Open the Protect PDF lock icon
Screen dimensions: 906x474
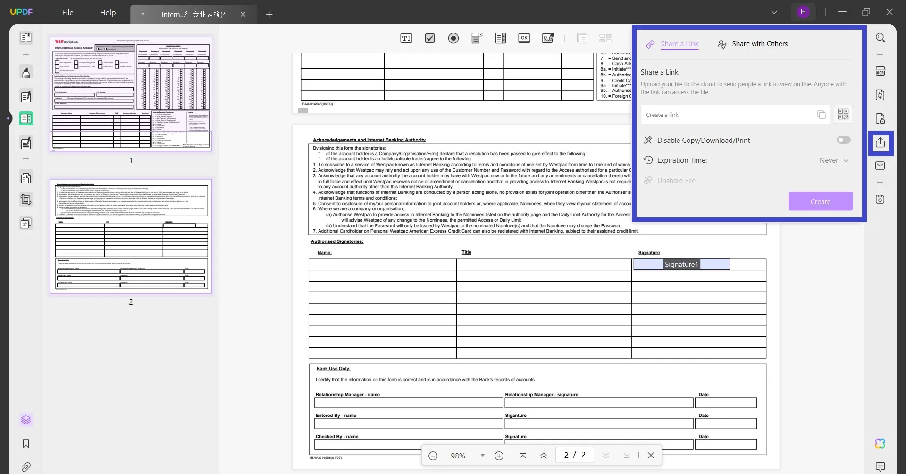click(881, 118)
